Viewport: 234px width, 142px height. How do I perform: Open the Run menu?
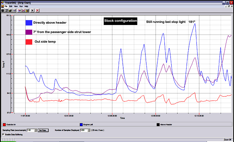pos(21,6)
